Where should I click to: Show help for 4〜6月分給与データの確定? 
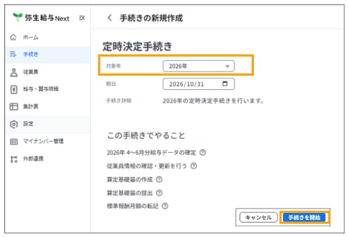coord(202,152)
